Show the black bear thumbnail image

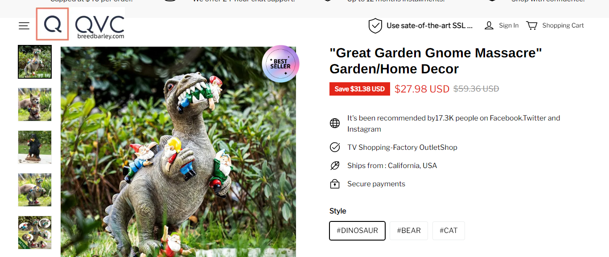click(35, 147)
